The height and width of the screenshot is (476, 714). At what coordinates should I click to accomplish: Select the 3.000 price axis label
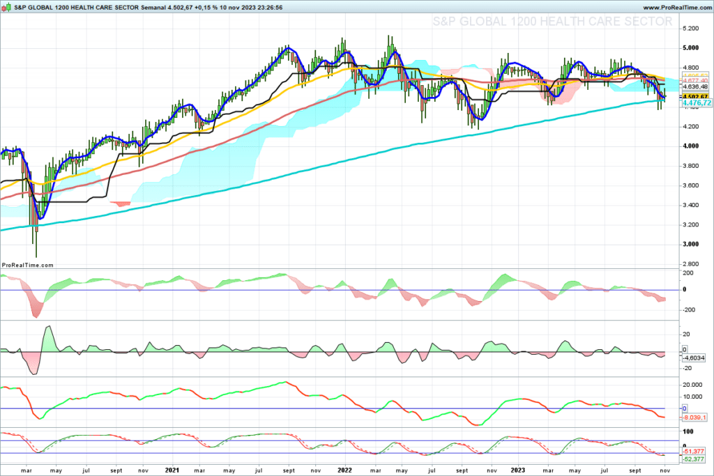coord(691,244)
